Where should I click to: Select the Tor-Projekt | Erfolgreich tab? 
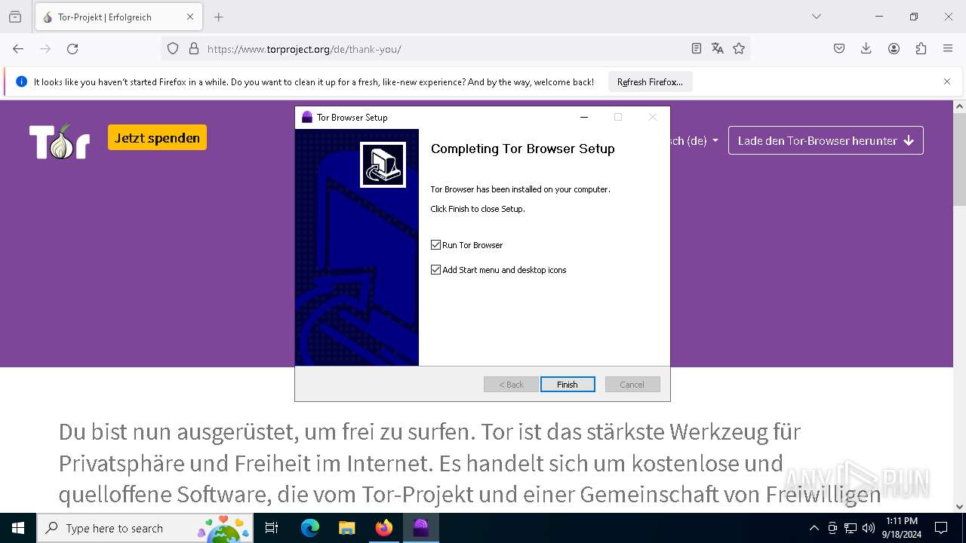pos(118,17)
